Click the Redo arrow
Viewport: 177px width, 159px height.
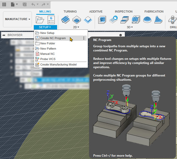[43, 4]
